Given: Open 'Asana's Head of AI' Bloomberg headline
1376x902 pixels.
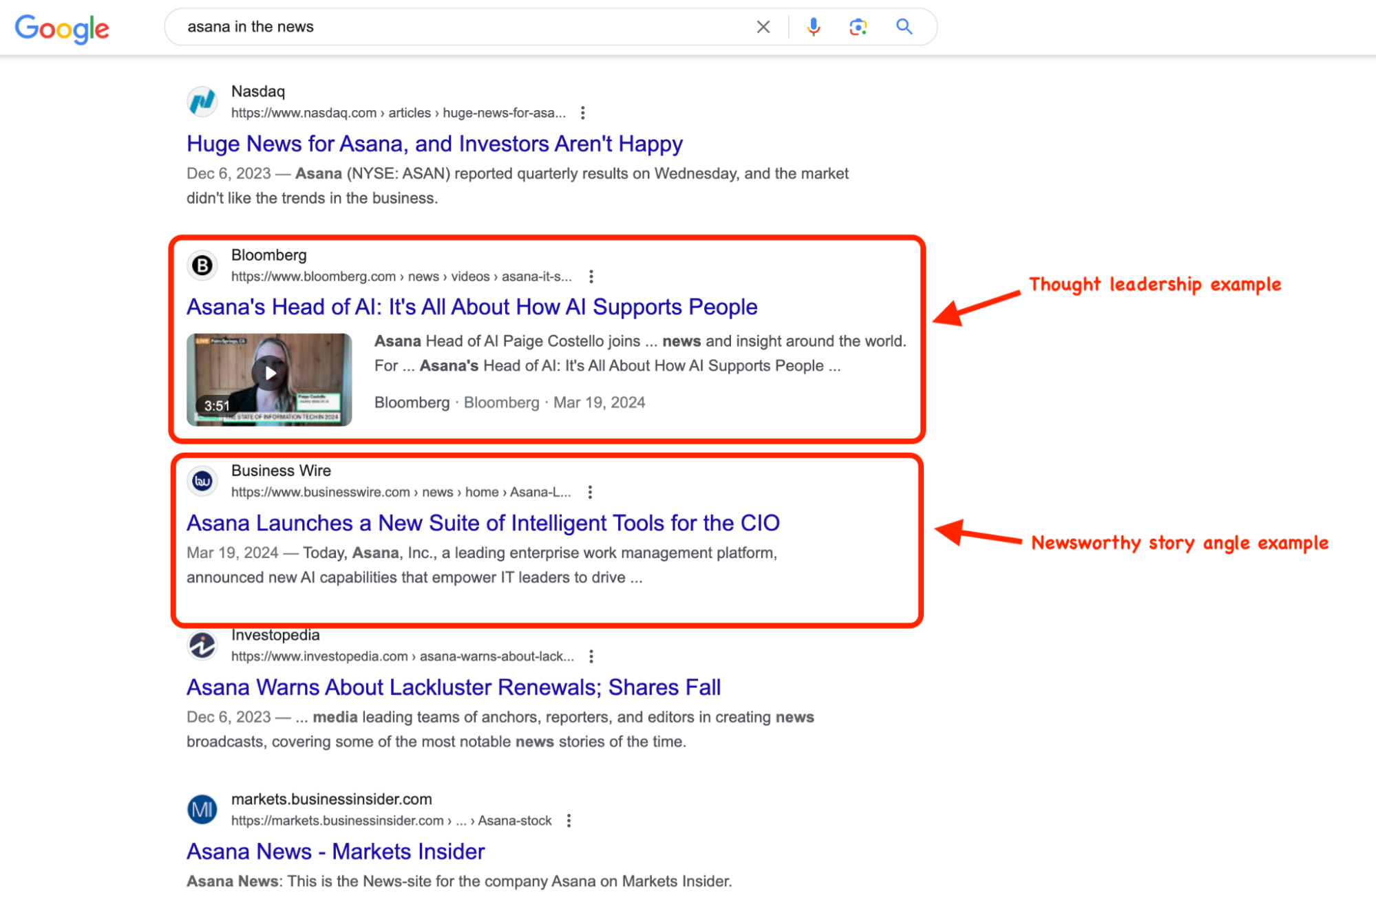Looking at the screenshot, I should (472, 307).
